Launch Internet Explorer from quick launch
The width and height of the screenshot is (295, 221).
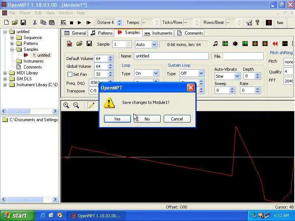pos(43,215)
